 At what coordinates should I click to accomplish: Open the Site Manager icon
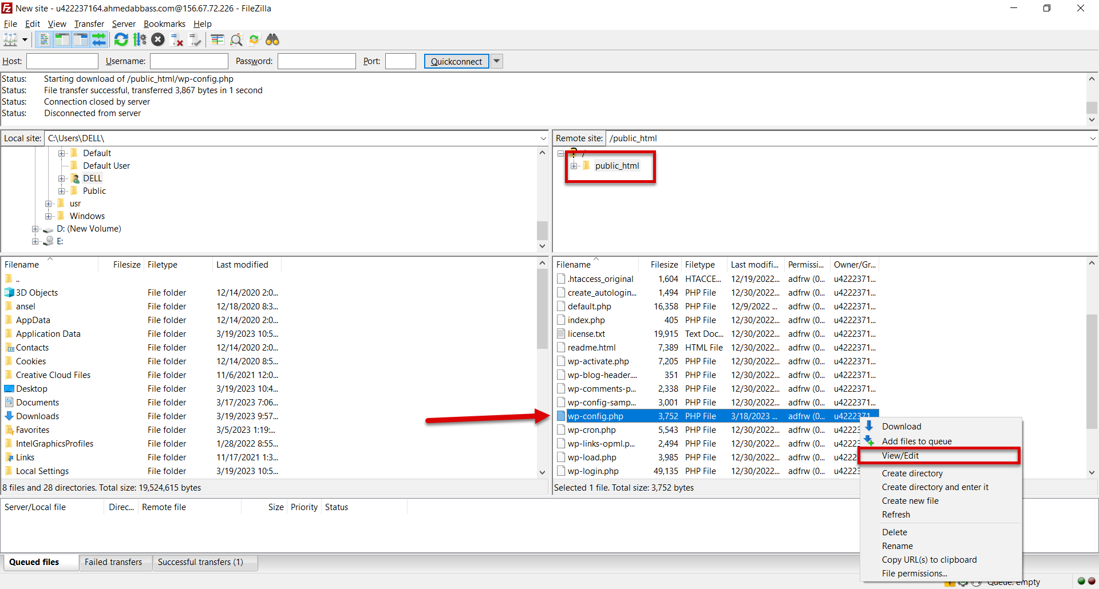tap(10, 39)
